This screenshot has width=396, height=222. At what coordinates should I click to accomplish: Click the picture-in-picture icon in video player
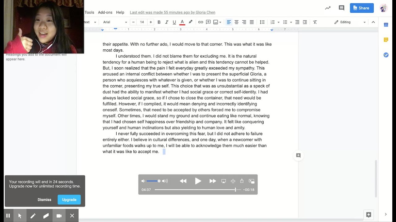[x=252, y=181]
